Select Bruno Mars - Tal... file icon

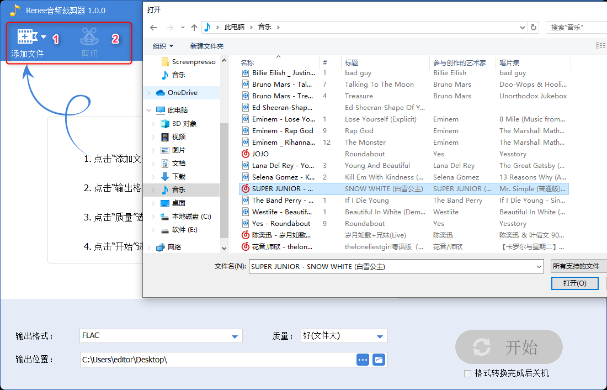[x=246, y=84]
